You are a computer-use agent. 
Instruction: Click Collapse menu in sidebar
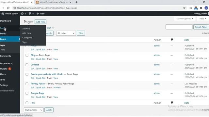point(7,91)
